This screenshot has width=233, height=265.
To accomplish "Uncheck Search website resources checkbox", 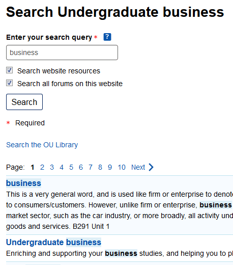I will pos(9,70).
